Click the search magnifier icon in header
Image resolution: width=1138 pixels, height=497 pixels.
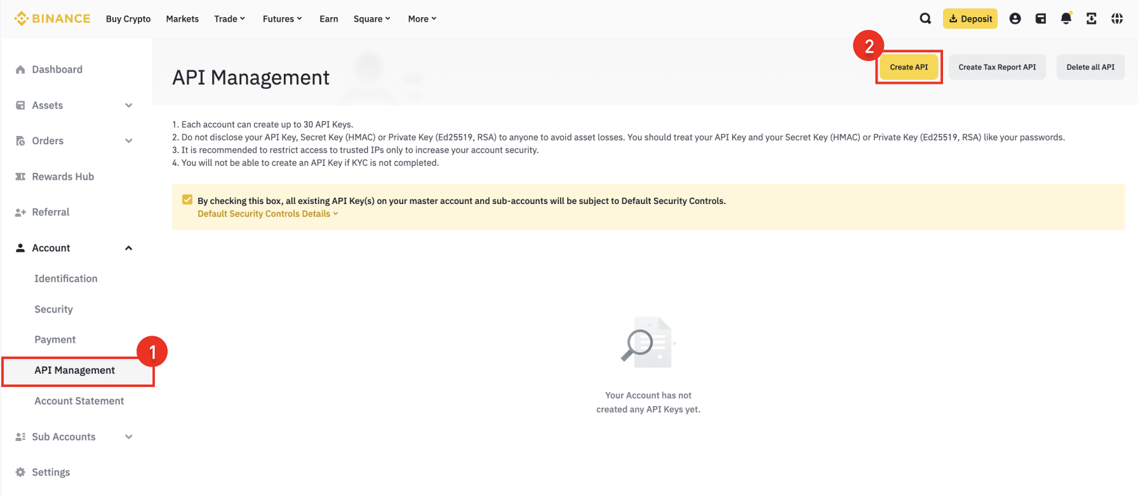tap(925, 18)
